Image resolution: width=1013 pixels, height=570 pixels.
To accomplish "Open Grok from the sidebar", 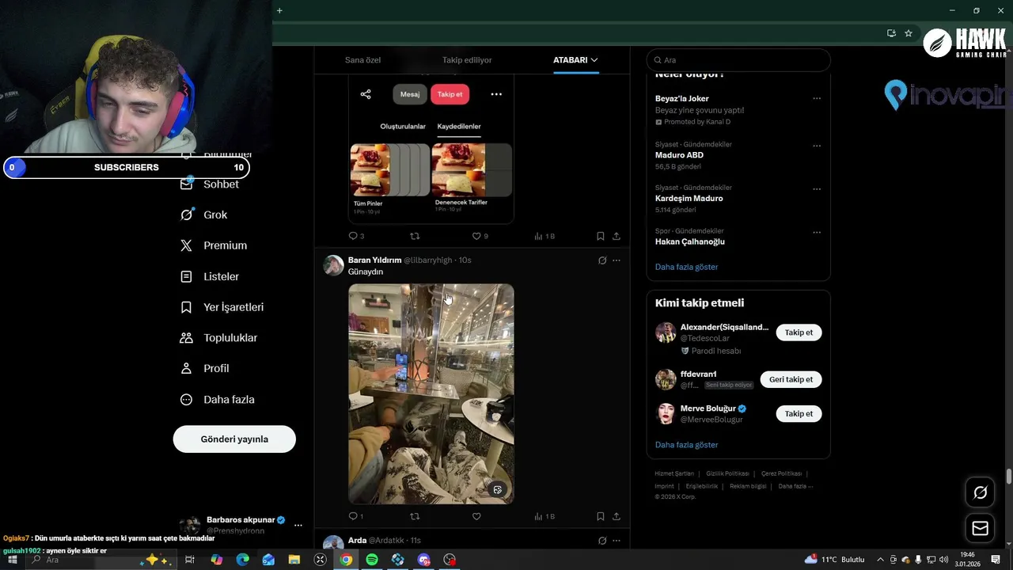I will coord(204,215).
